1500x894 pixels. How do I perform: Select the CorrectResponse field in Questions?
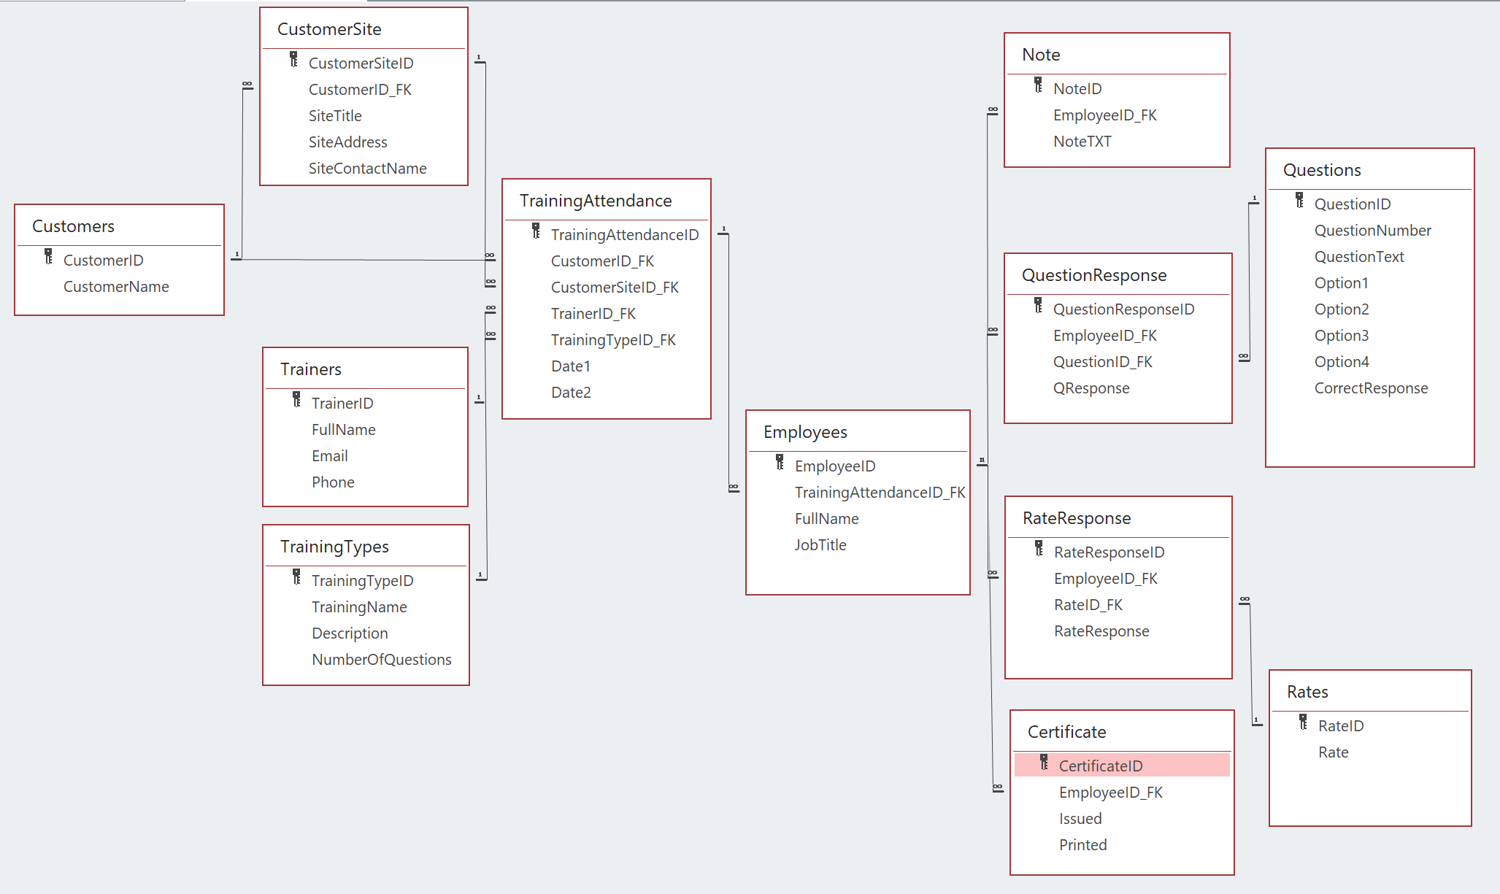pos(1371,388)
